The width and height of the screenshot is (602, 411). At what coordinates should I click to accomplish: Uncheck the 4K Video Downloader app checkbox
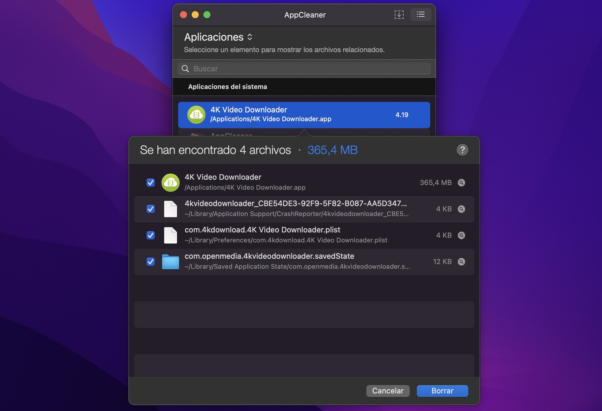(151, 183)
